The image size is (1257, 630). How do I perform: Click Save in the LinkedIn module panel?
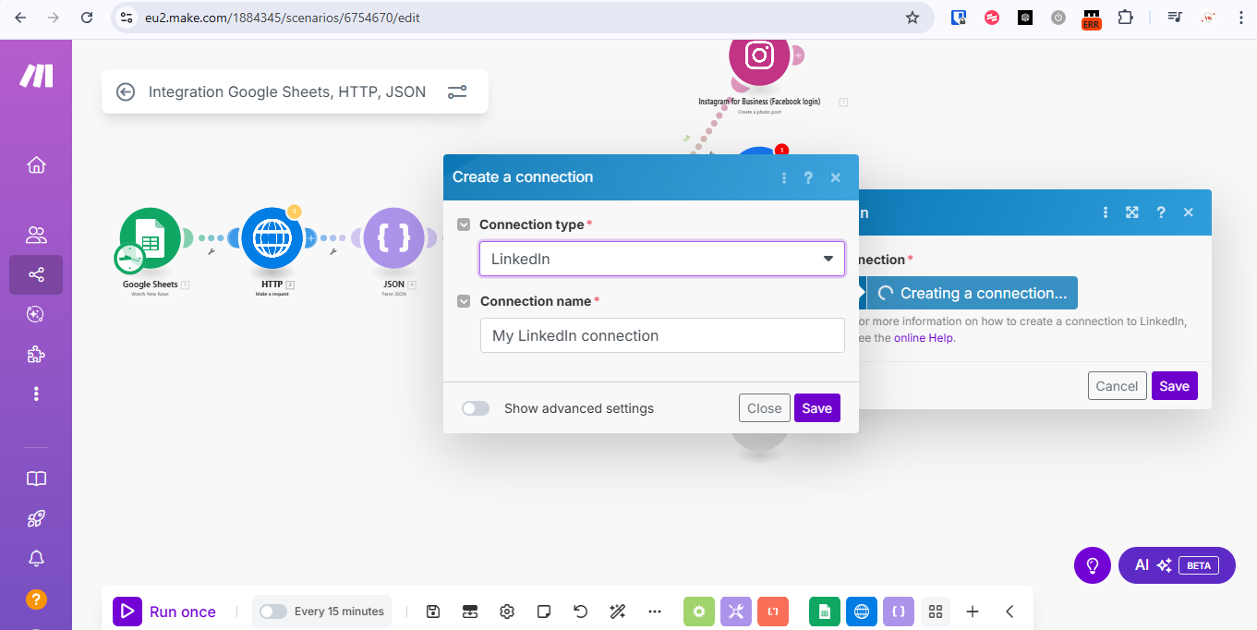pos(1175,386)
